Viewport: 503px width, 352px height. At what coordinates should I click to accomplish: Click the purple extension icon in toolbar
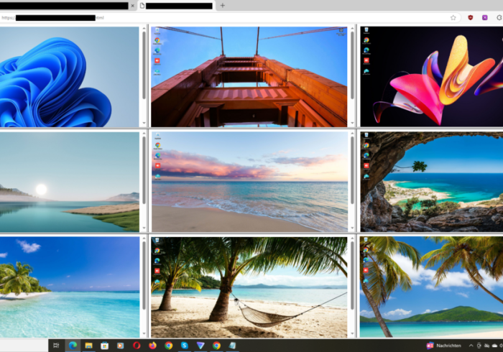(484, 17)
